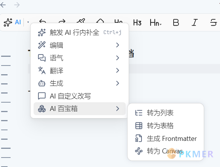Click the message box icon beside AI 自定义改写

coord(42,96)
